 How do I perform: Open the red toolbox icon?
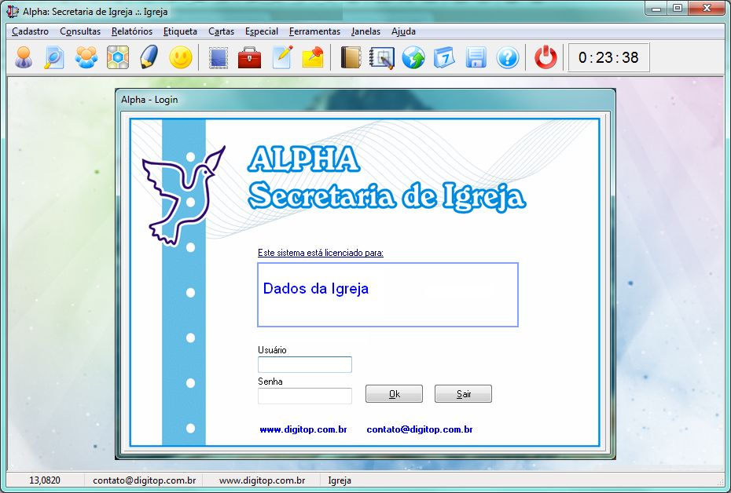click(249, 58)
